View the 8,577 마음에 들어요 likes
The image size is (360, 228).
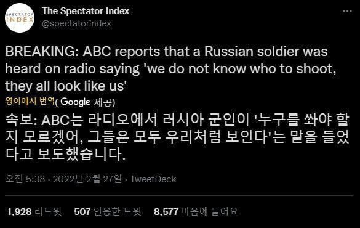click(x=196, y=211)
